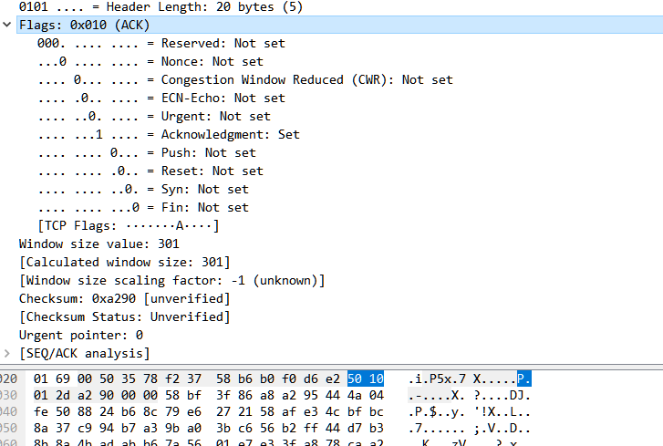Click the highlighted ASCII 'P.' characters
Viewport: 663px width, 446px height.
click(x=523, y=379)
